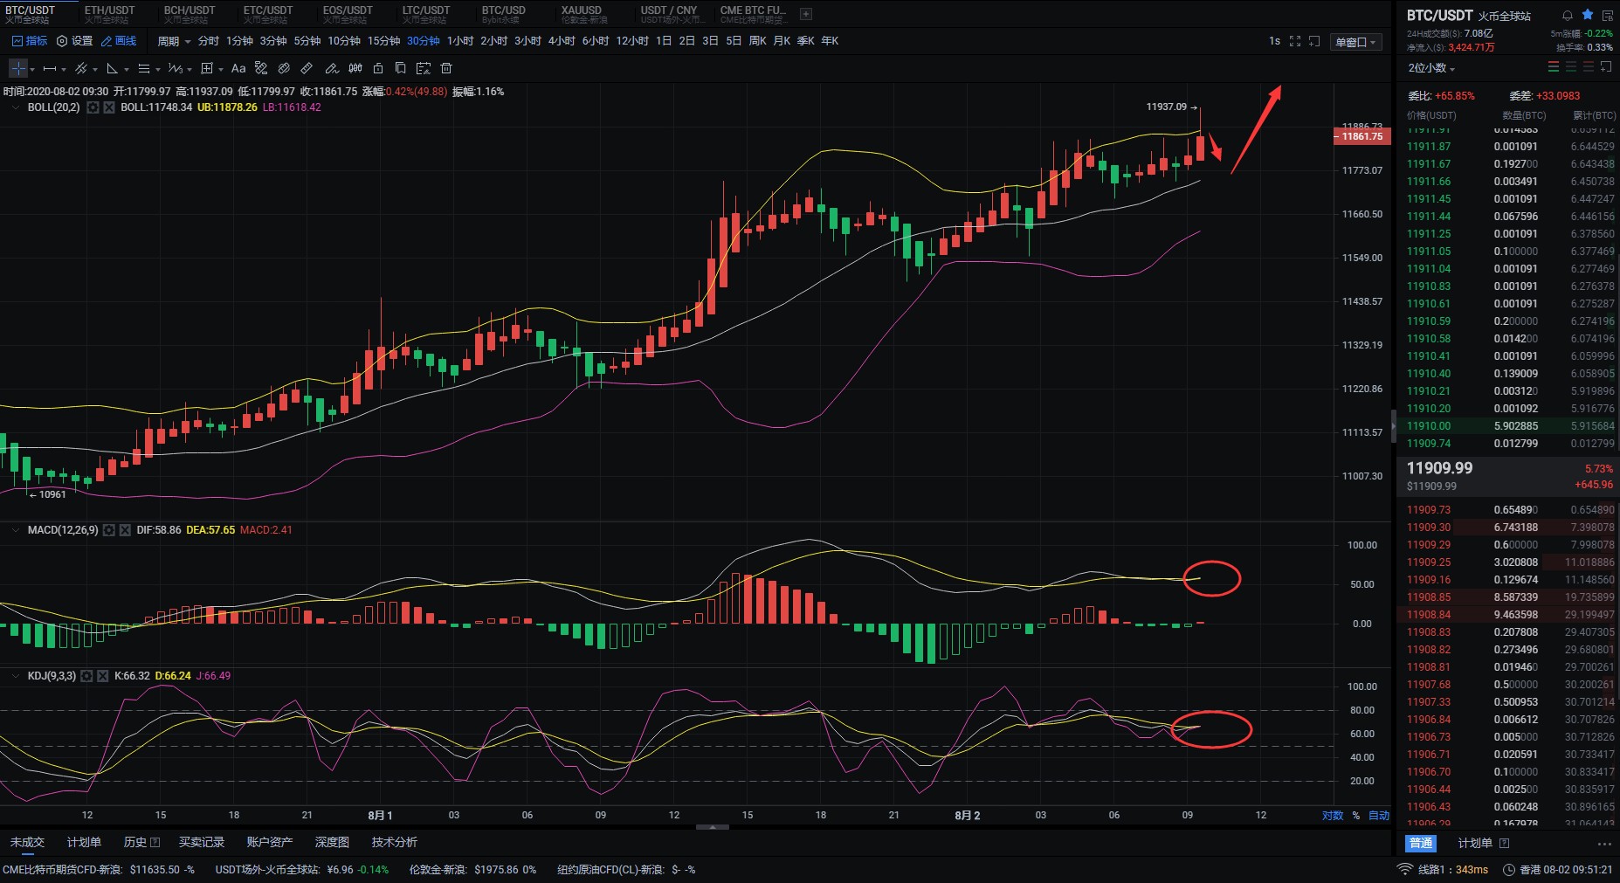Toggle percentage scale on price axis

[1356, 816]
